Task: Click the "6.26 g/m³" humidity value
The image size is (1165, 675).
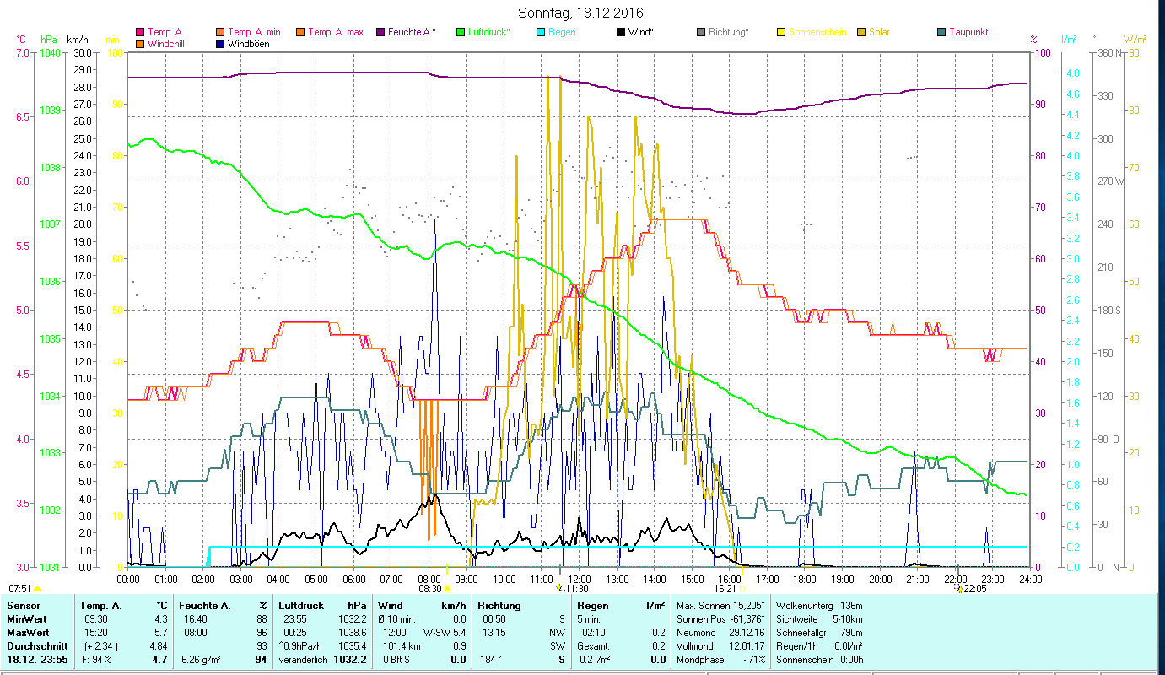Action: 202,660
